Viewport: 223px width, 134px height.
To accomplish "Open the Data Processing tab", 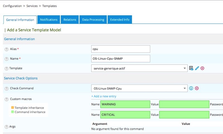I will (x=93, y=20).
